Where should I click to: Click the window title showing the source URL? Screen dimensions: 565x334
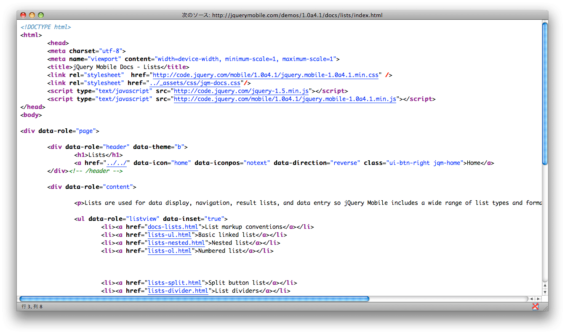282,15
